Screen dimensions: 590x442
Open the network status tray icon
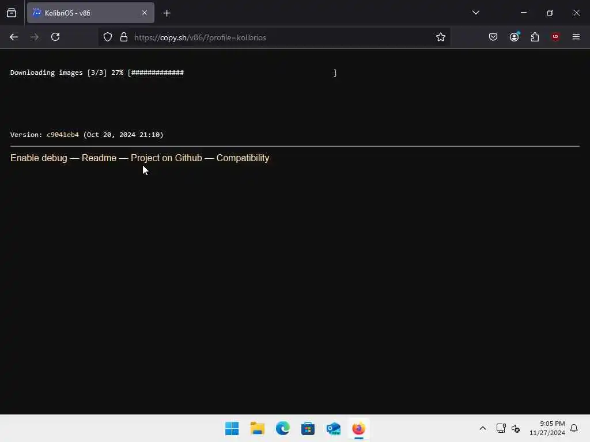pos(501,428)
